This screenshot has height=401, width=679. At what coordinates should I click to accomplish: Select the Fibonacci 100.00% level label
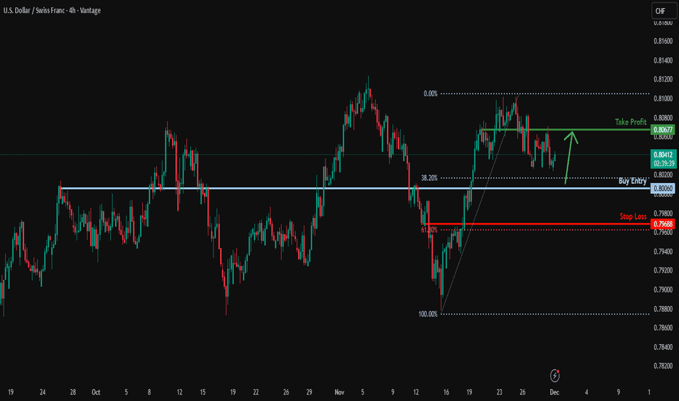pyautogui.click(x=428, y=314)
